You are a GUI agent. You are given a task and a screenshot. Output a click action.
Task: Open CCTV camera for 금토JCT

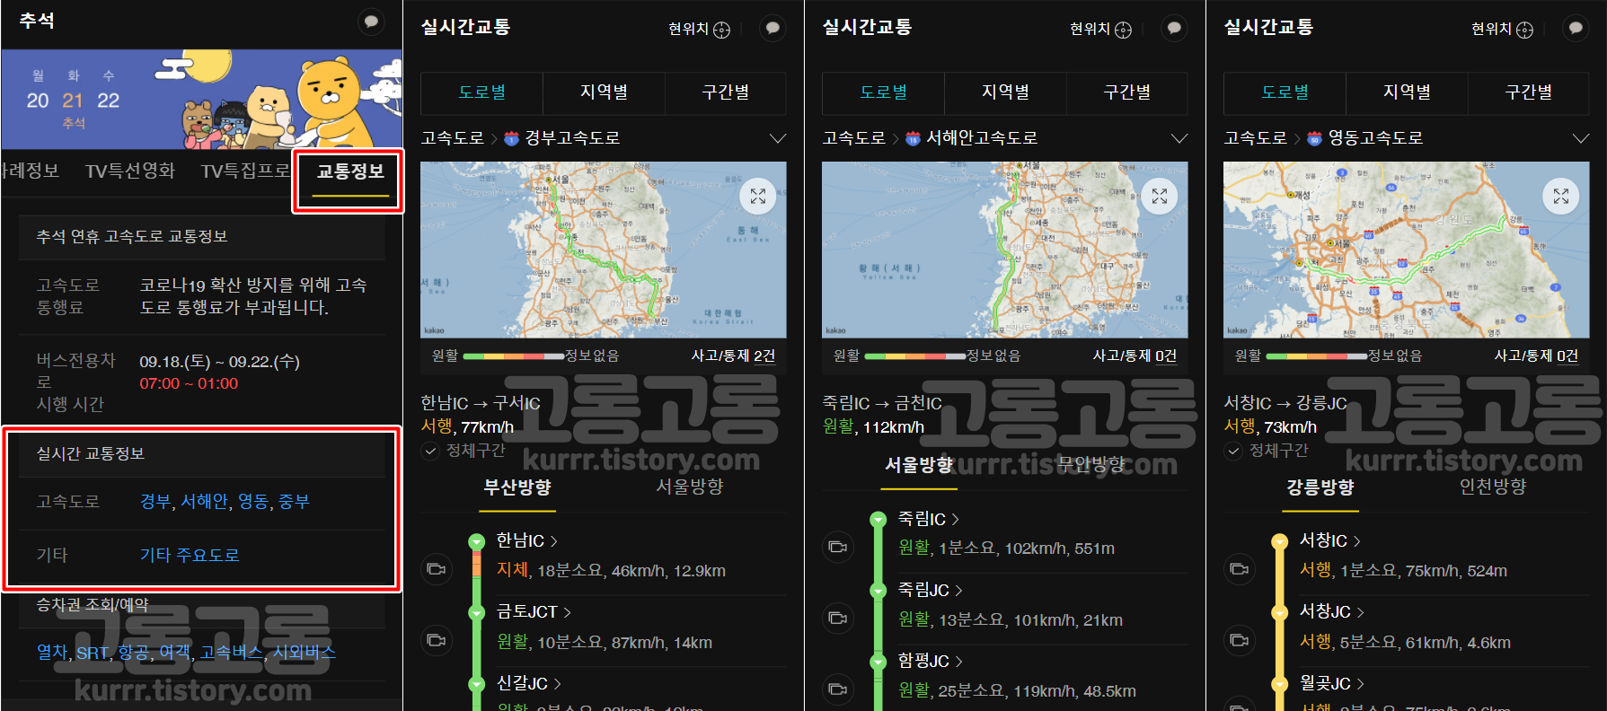[437, 640]
